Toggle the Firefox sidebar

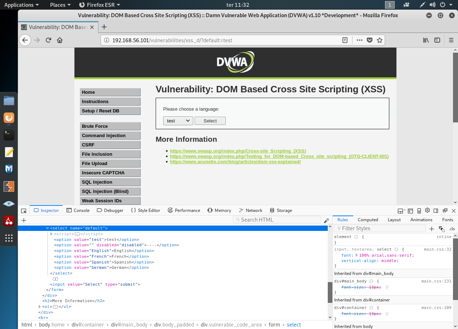tap(437, 40)
